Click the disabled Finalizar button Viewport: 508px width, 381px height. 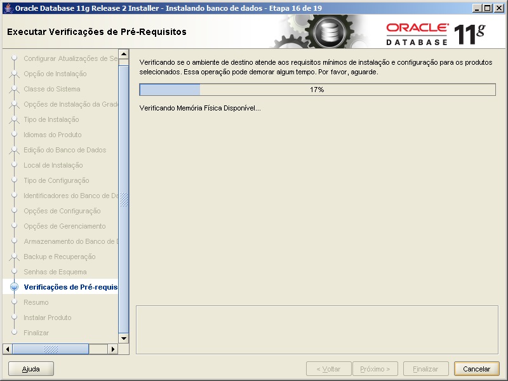point(425,369)
